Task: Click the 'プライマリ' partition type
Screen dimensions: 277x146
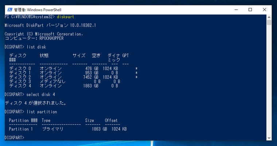Action: [52, 129]
